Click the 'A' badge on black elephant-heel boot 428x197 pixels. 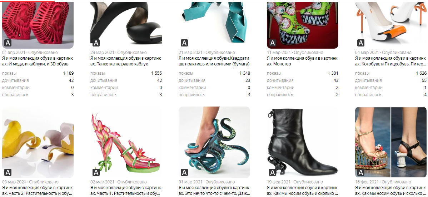point(273,172)
